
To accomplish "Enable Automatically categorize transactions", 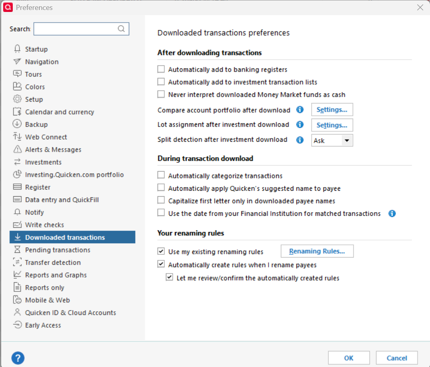I will click(161, 175).
